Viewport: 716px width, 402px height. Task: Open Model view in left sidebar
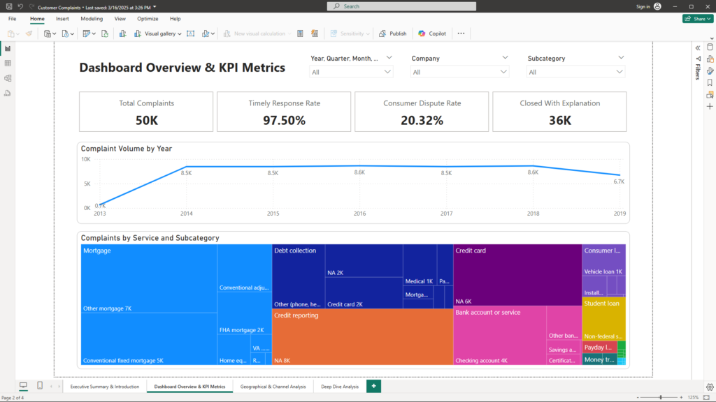tap(8, 77)
